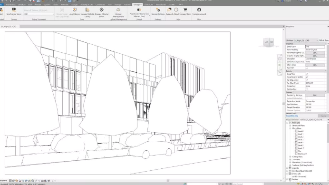Toggle the Crop Region Visible checkbox

point(307,77)
